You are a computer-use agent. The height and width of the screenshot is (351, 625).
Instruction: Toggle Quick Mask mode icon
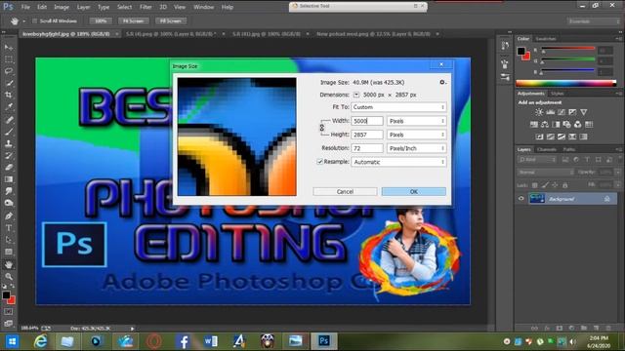coord(9,312)
